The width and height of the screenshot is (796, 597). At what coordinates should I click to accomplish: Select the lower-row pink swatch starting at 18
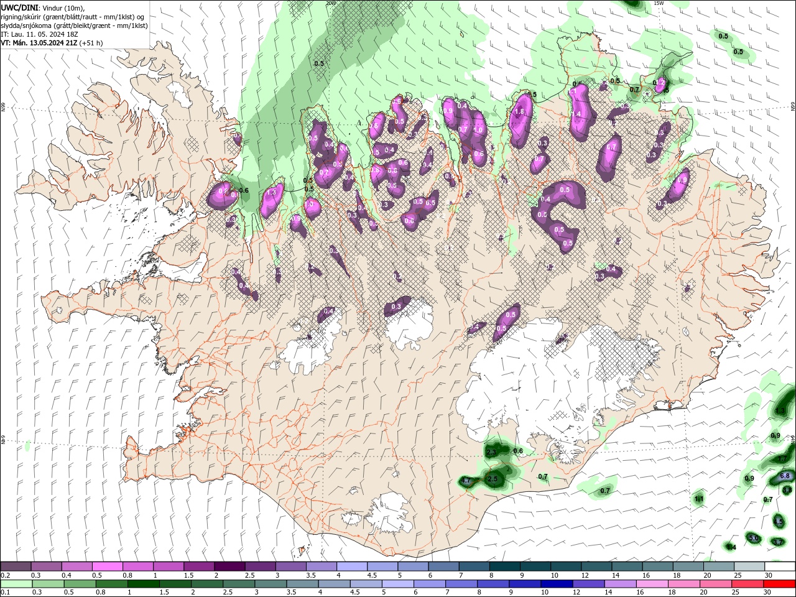683,584
